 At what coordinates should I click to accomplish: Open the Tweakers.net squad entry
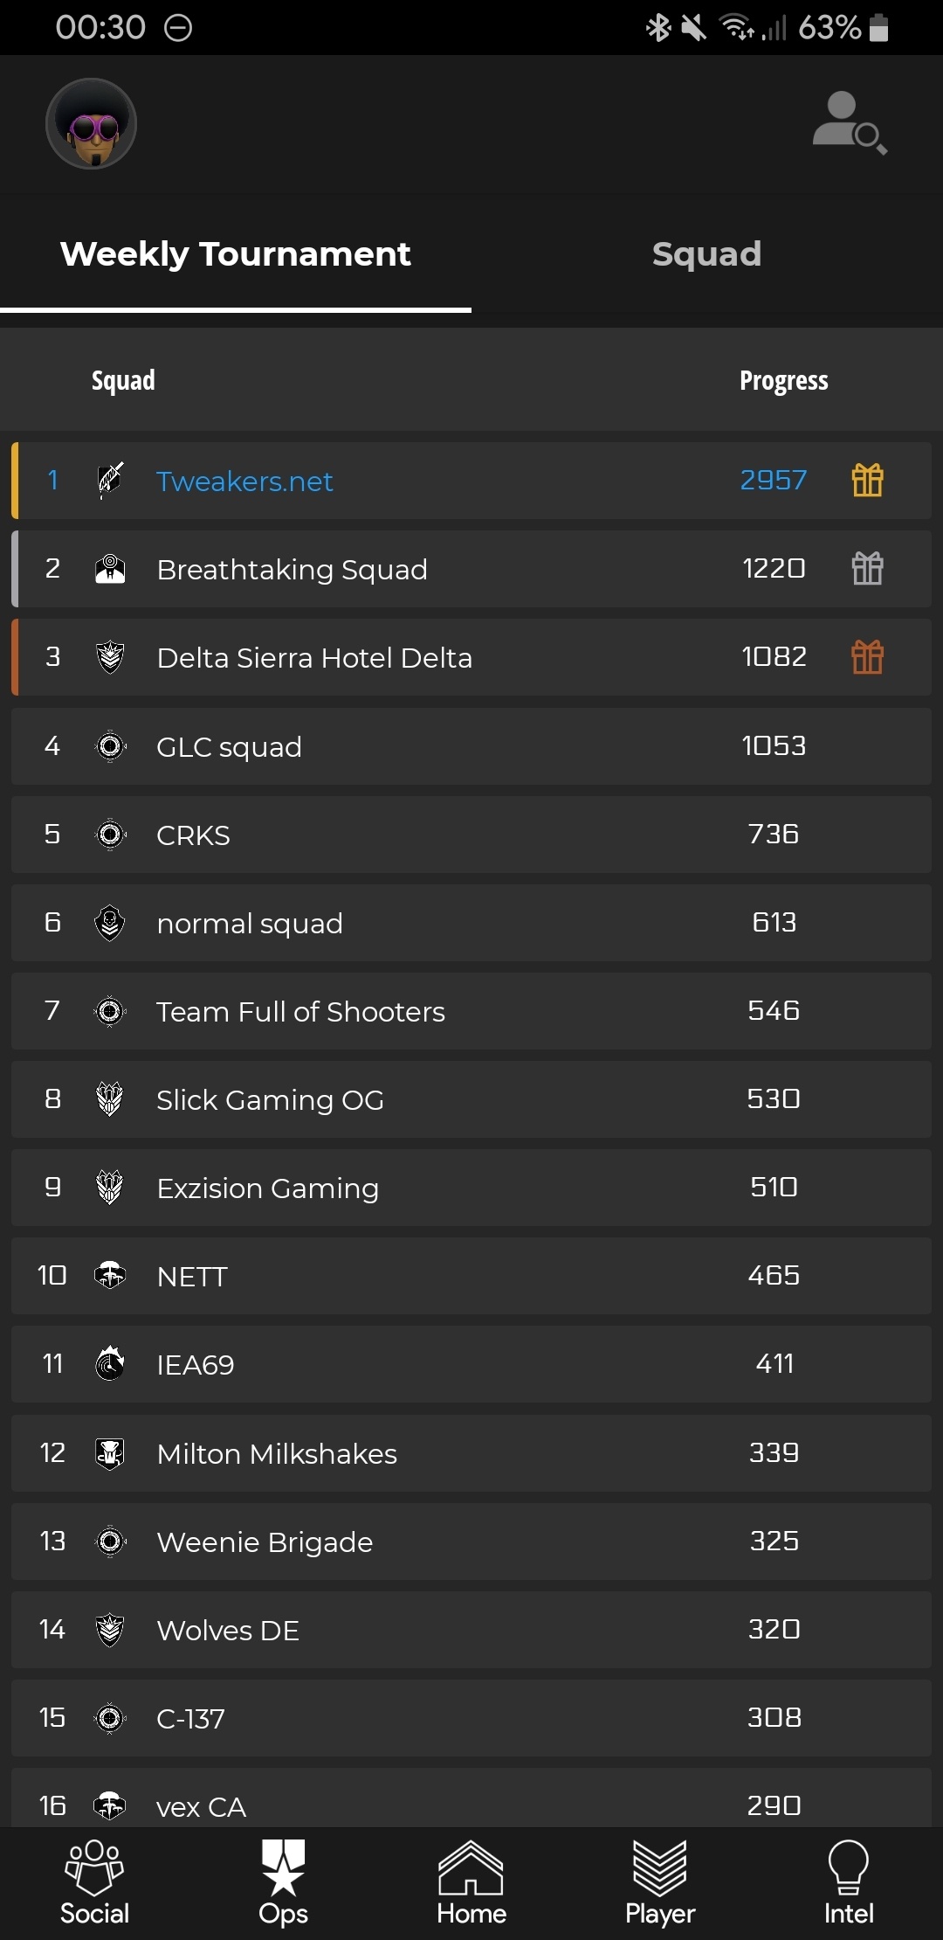click(244, 482)
